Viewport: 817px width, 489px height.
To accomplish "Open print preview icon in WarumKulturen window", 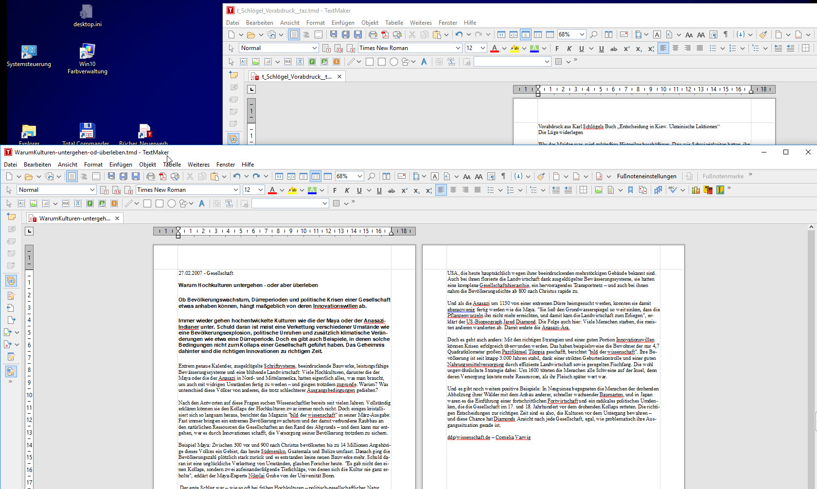I will click(175, 176).
